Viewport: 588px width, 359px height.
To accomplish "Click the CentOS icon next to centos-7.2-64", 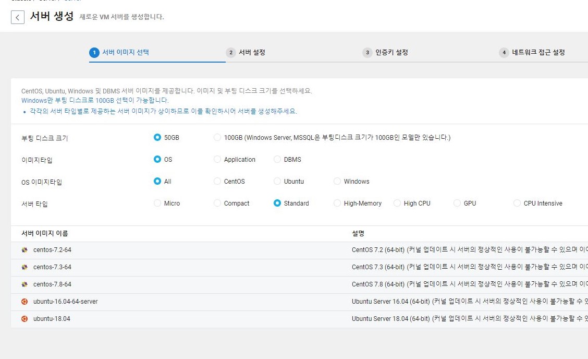I will (24, 250).
